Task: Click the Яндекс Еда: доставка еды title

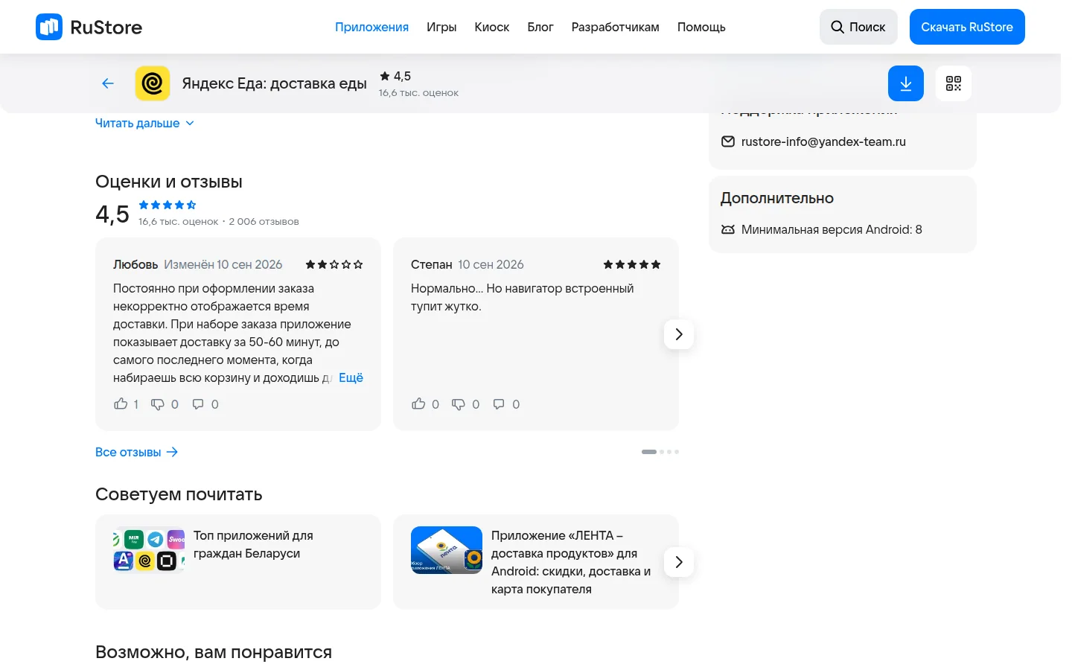Action: [275, 83]
